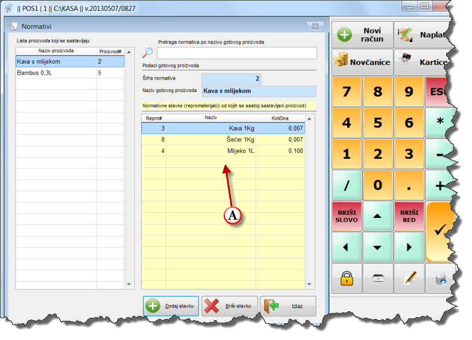Exit dialog with Izlaz button
The image size is (472, 340).
click(288, 306)
